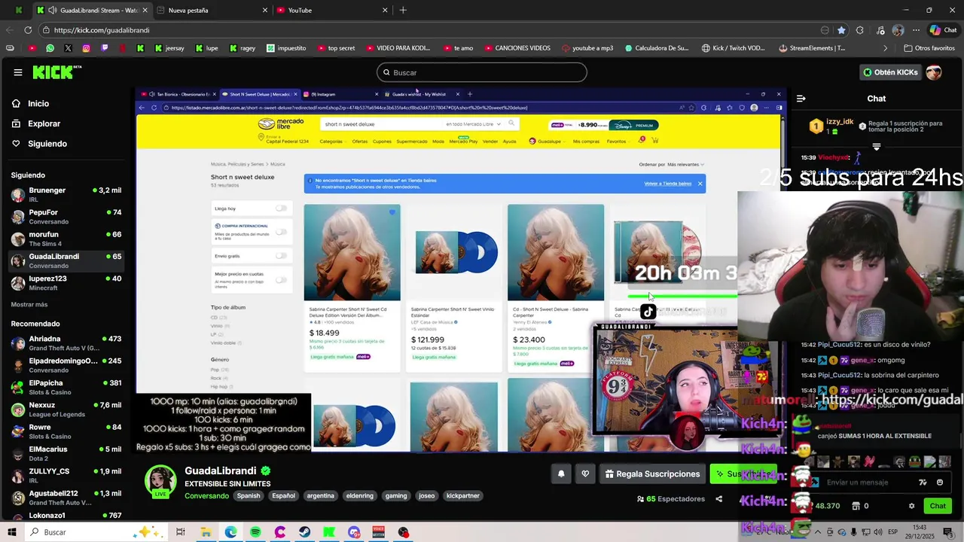This screenshot has width=964, height=542.
Task: Click the Spanish language tag
Action: coord(249,496)
